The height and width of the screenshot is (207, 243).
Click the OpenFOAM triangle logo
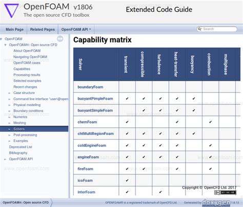11,10
